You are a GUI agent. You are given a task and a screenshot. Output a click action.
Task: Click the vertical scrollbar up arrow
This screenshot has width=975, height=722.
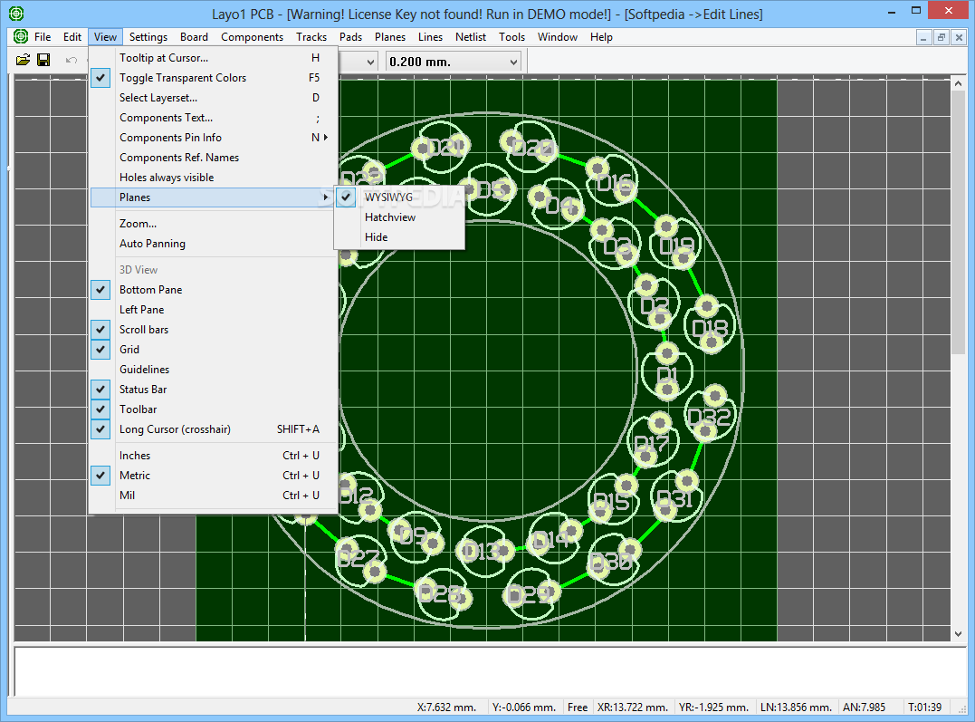click(958, 83)
